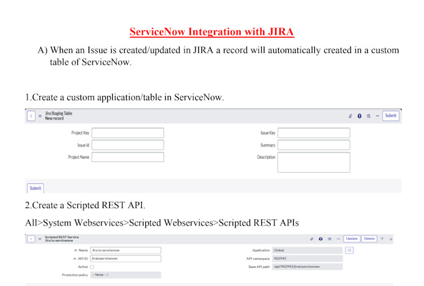Click the Issue Id input field
Screen dimensions: 424x286
[128, 145]
